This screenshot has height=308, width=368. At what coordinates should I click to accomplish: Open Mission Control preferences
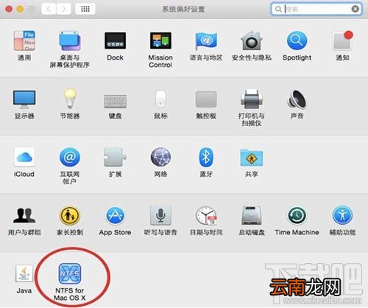click(160, 41)
